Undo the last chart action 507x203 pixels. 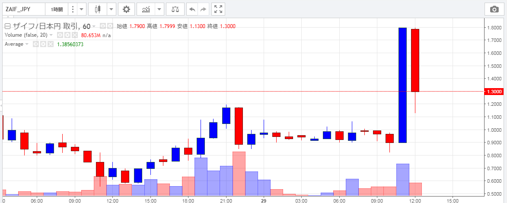(192, 10)
